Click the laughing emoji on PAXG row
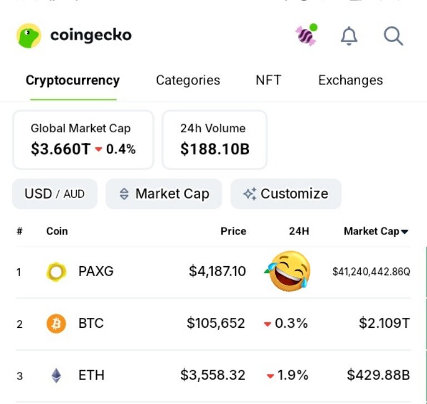This screenshot has width=427, height=404. tap(289, 271)
